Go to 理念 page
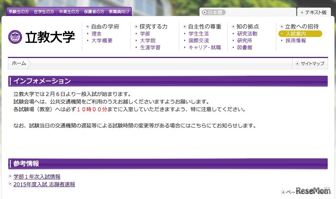The height and width of the screenshot is (199, 336). tap(96, 34)
